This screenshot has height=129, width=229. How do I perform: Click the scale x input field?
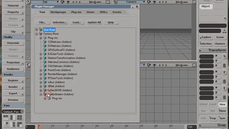206,57
